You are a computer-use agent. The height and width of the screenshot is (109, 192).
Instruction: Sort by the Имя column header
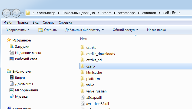point(84,39)
